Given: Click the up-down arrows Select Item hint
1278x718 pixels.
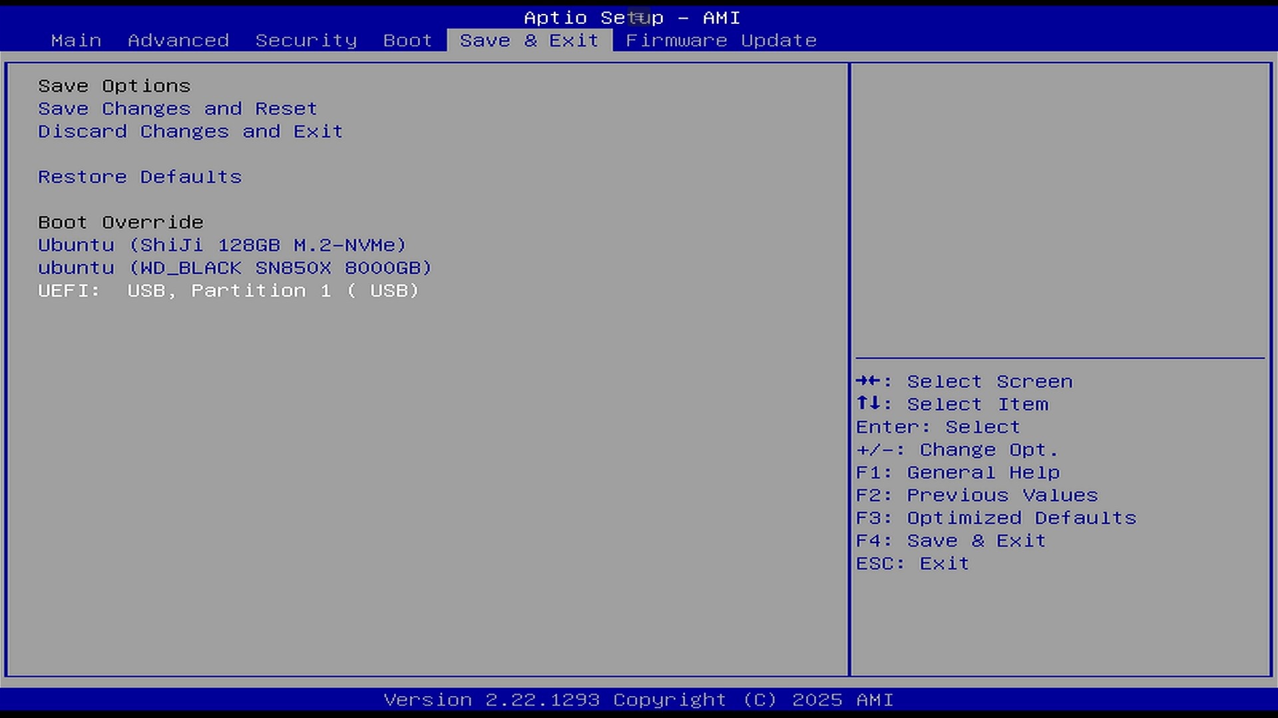Looking at the screenshot, I should (x=952, y=404).
